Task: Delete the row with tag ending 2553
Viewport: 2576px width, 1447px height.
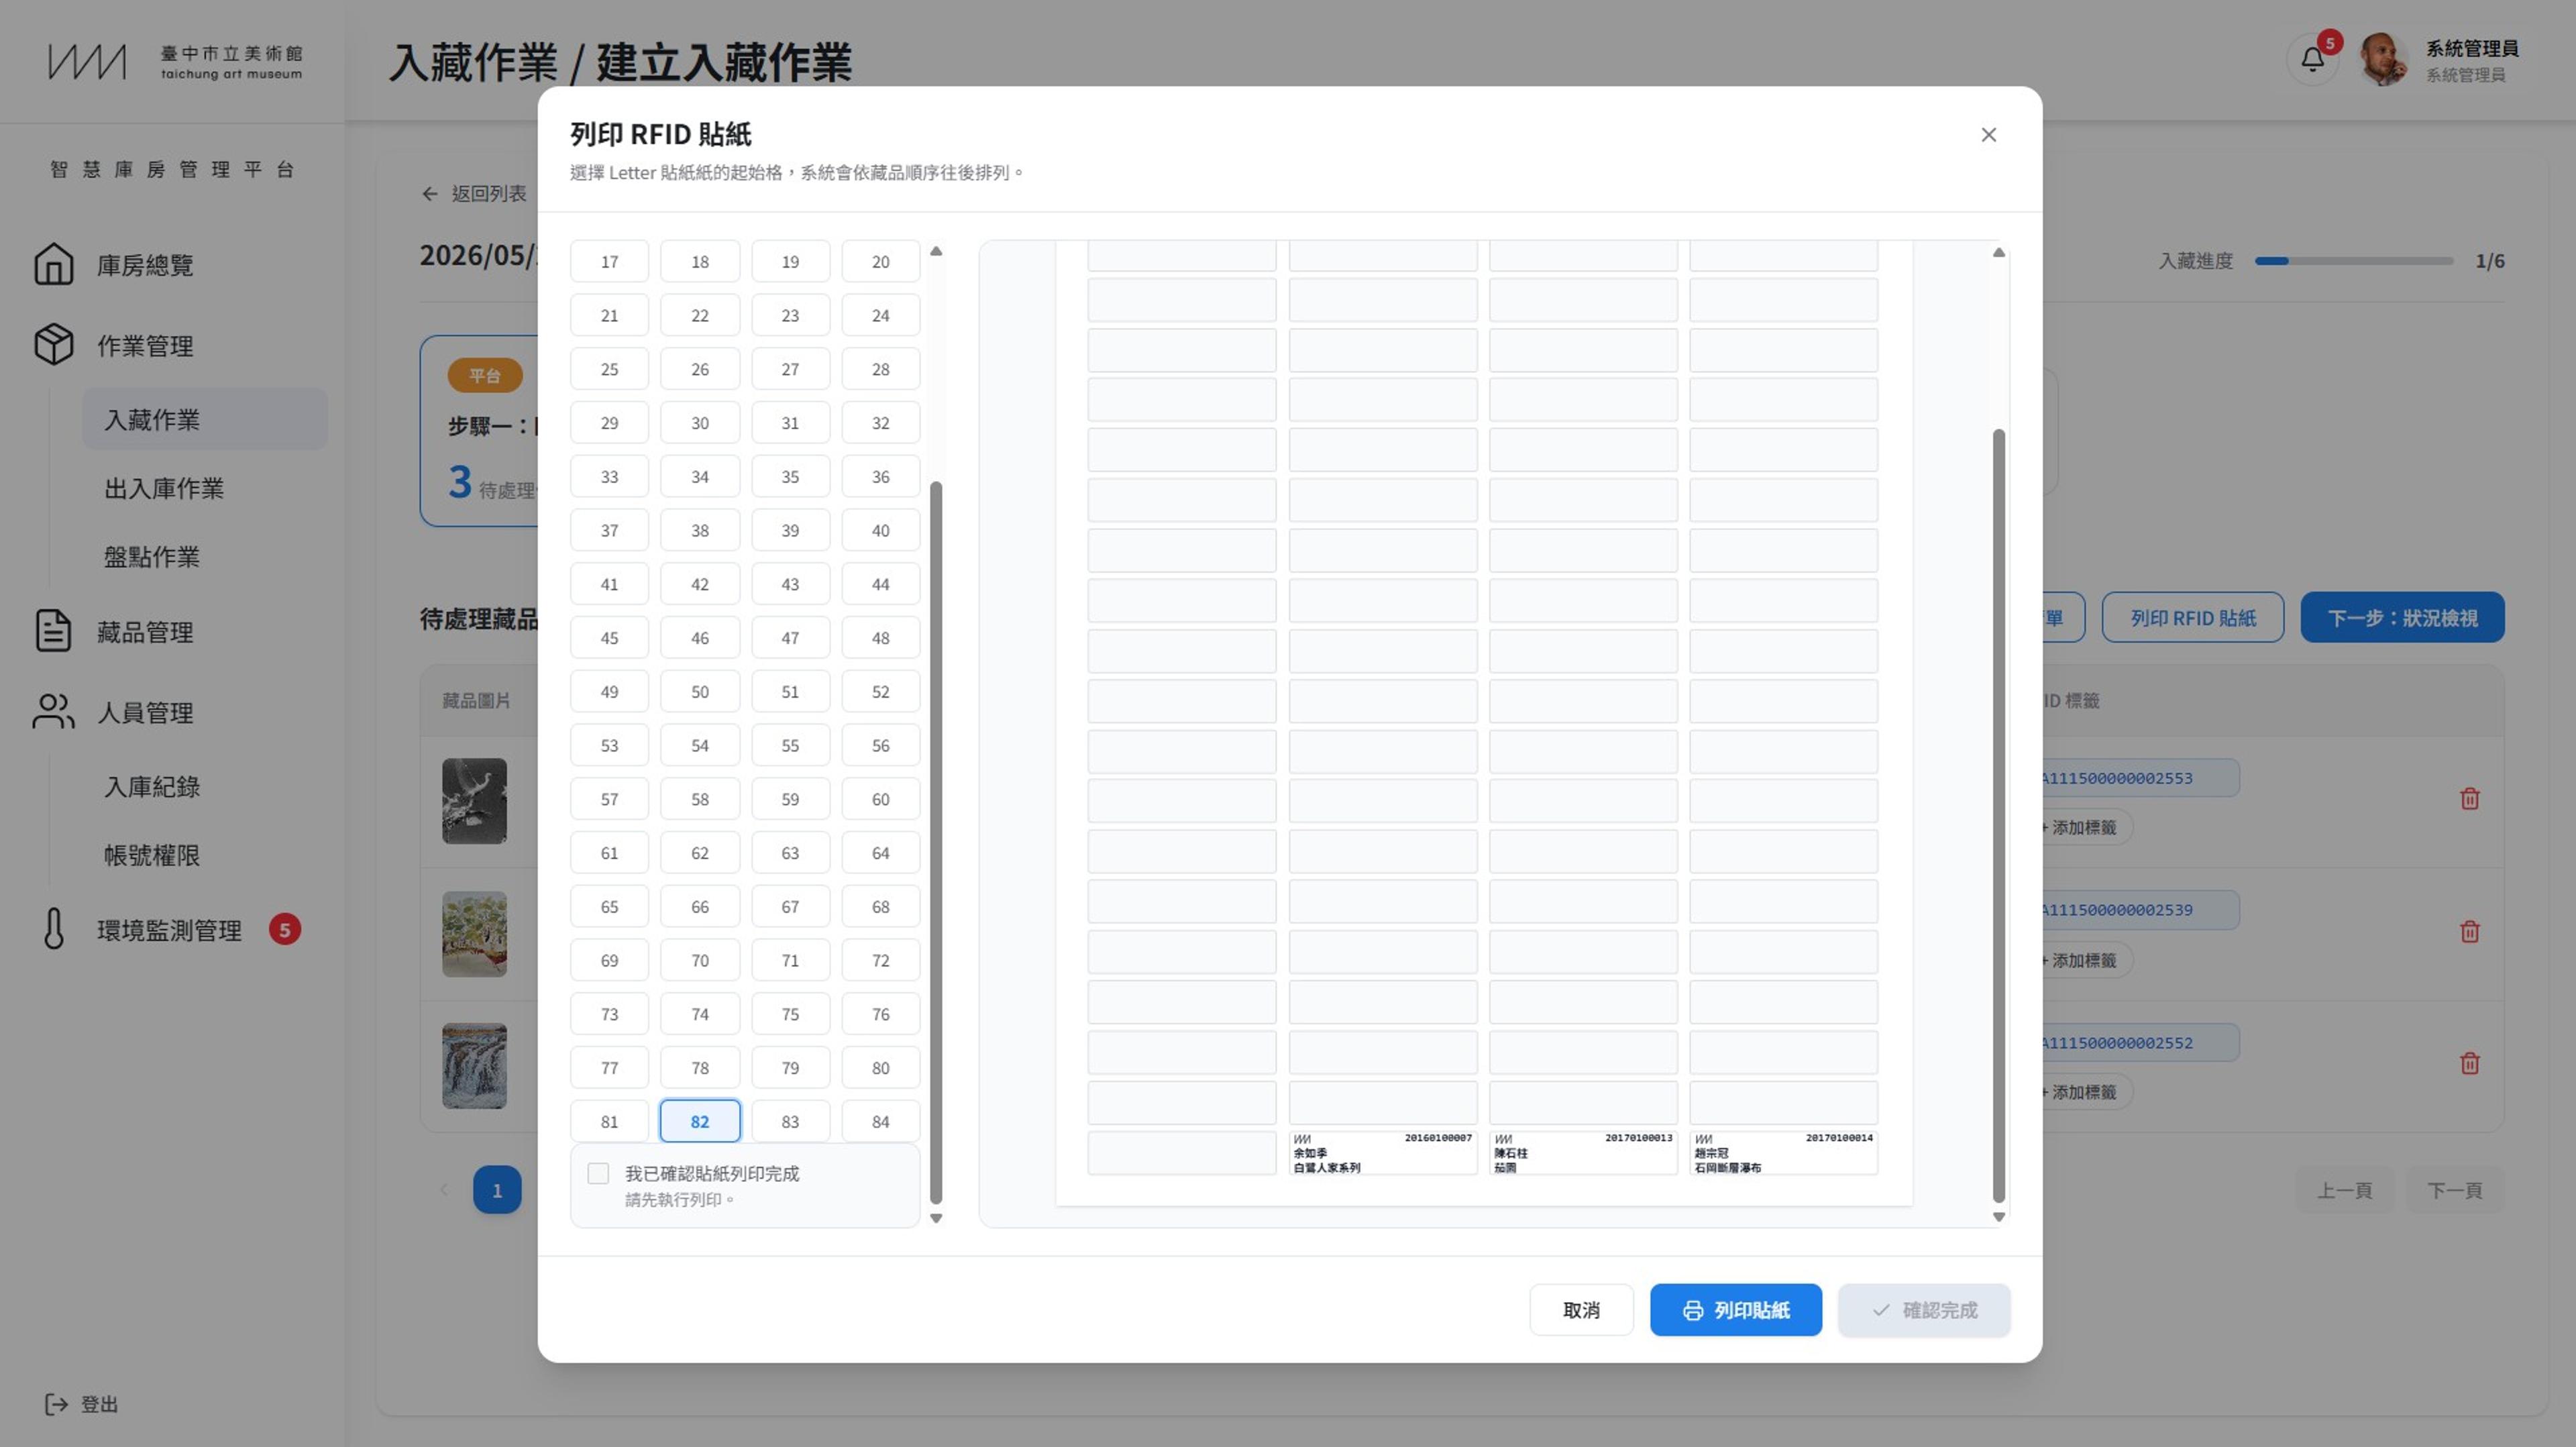Action: click(2469, 799)
